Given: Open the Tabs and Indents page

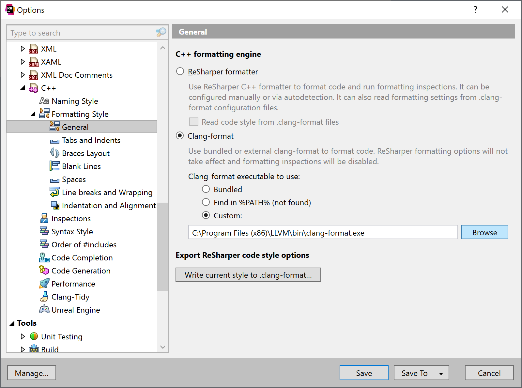Looking at the screenshot, I should pos(91,140).
